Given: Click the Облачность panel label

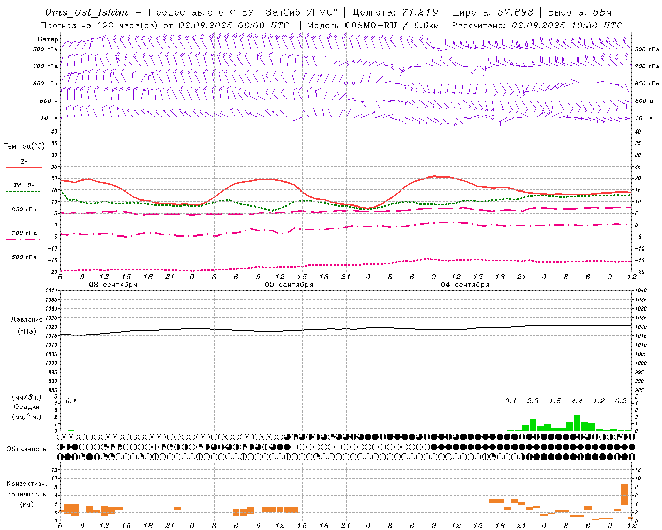Looking at the screenshot, I should (x=26, y=449).
